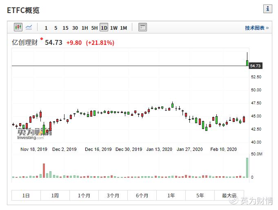
Task: Select the 1年 range tab
Action: pyautogui.click(x=171, y=195)
